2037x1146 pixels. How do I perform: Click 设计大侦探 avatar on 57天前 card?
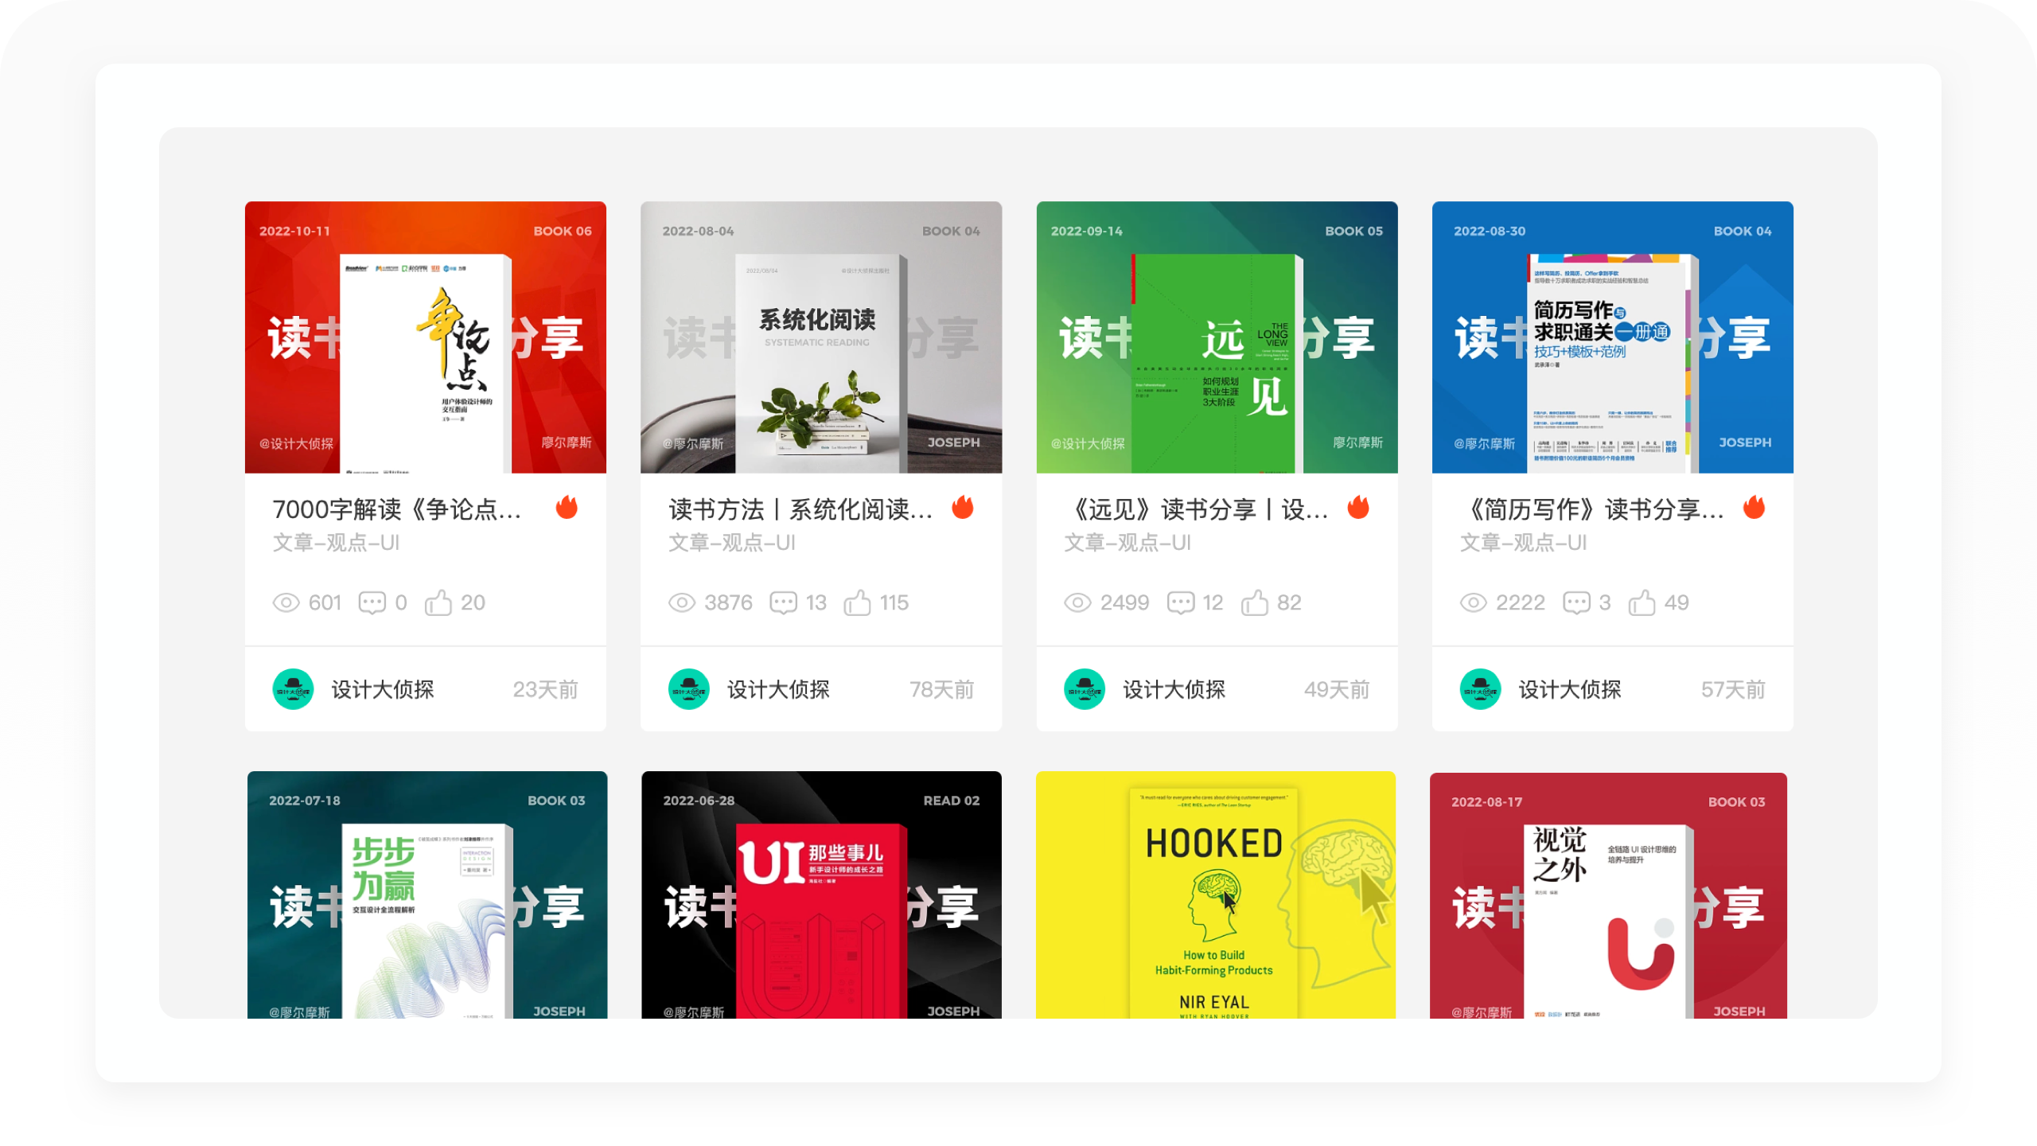1480,689
